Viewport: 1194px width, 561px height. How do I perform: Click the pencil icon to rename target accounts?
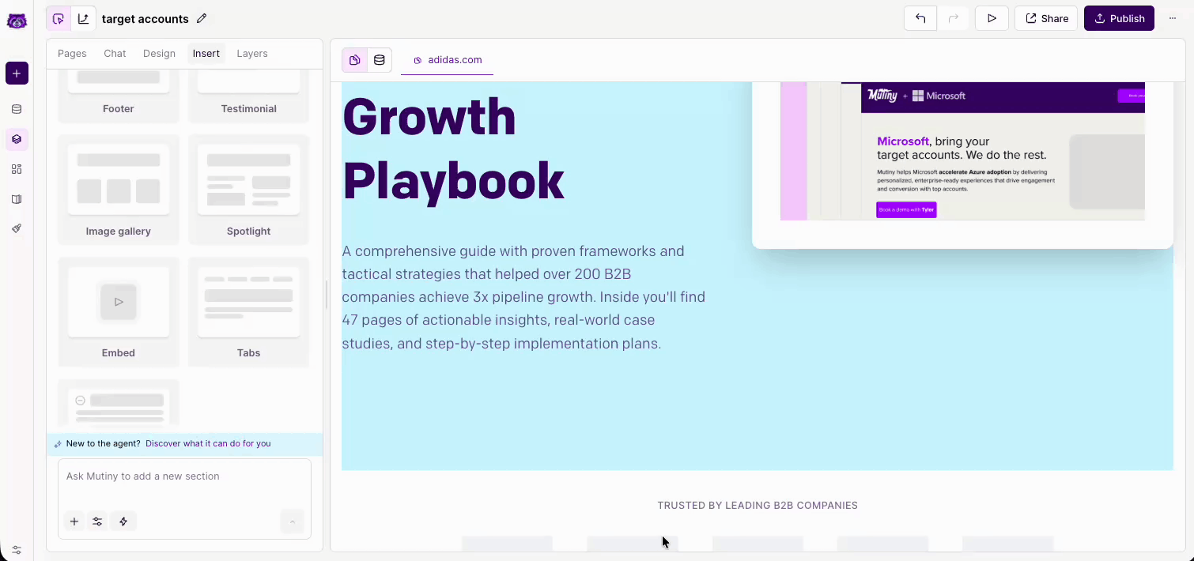pyautogui.click(x=202, y=19)
